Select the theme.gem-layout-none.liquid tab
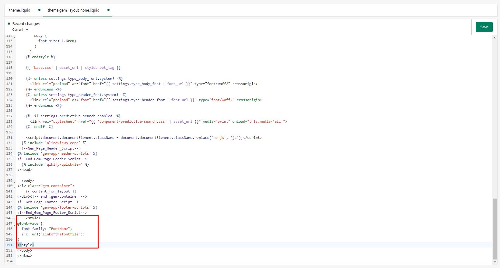 pyautogui.click(x=73, y=10)
